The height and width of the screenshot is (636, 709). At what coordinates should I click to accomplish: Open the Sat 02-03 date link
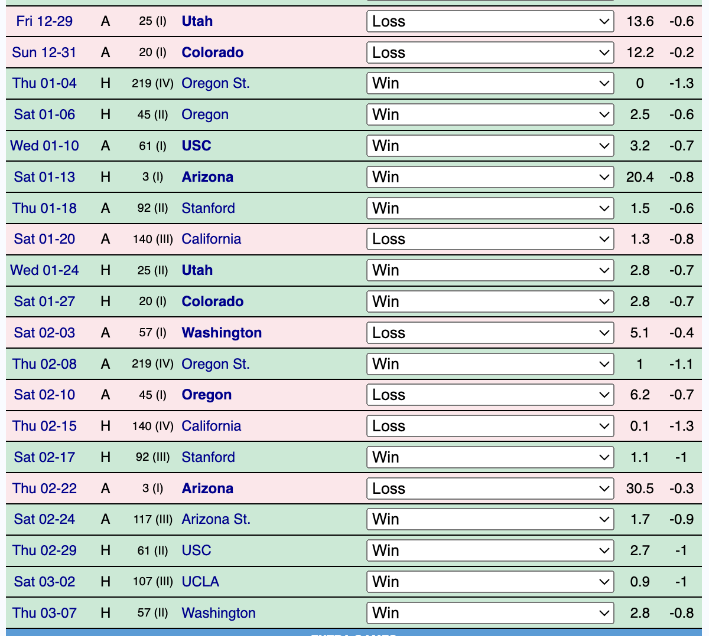click(x=44, y=333)
